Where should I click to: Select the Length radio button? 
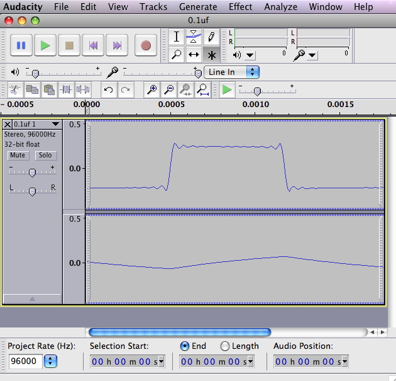(225, 346)
